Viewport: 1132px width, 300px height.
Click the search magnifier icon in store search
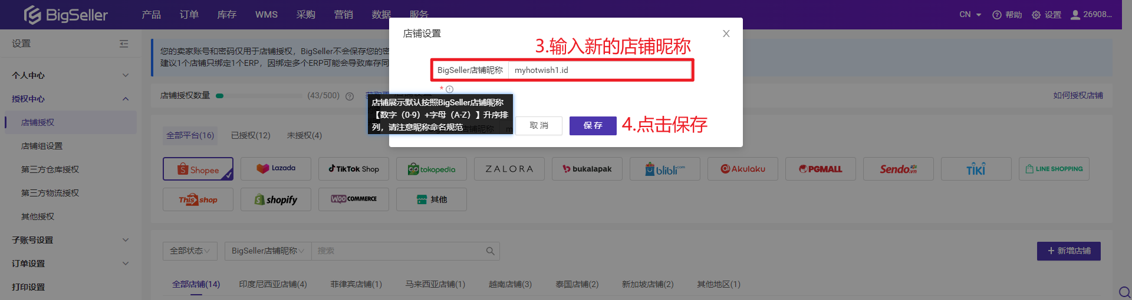point(490,251)
